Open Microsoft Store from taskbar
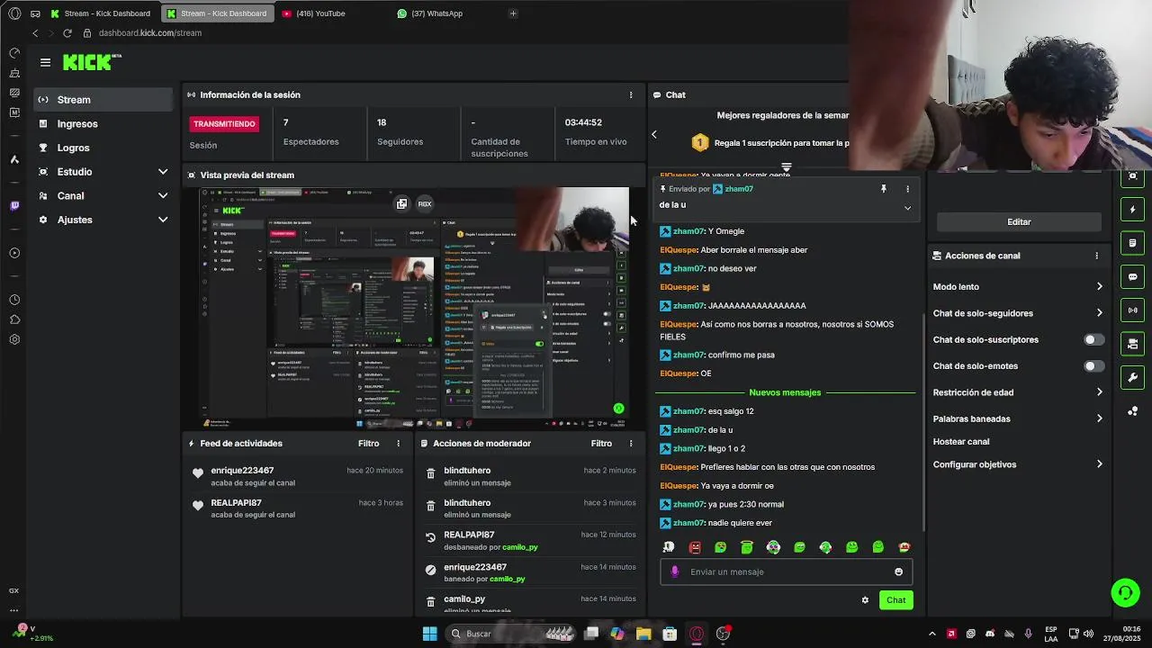This screenshot has width=1152, height=648. pos(670,634)
